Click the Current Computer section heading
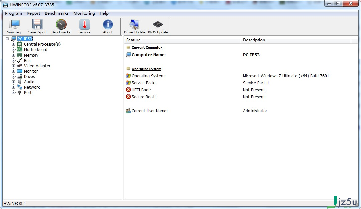361x209 pixels. pyautogui.click(x=147, y=48)
